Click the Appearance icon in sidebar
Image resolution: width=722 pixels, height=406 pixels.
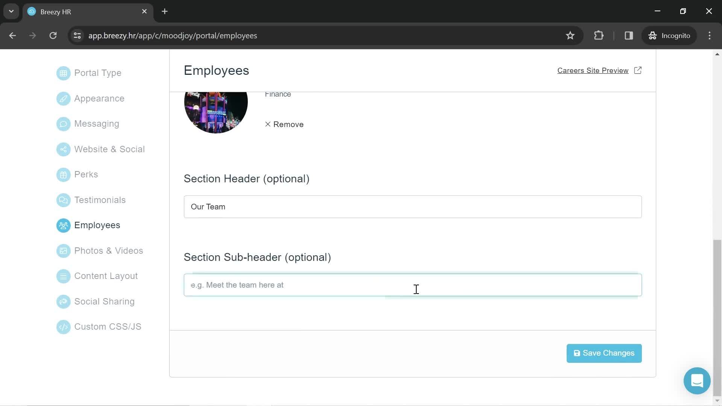[64, 98]
